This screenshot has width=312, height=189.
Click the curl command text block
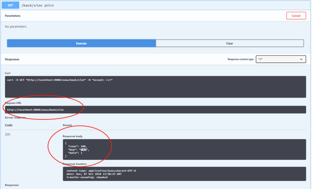click(x=155, y=87)
